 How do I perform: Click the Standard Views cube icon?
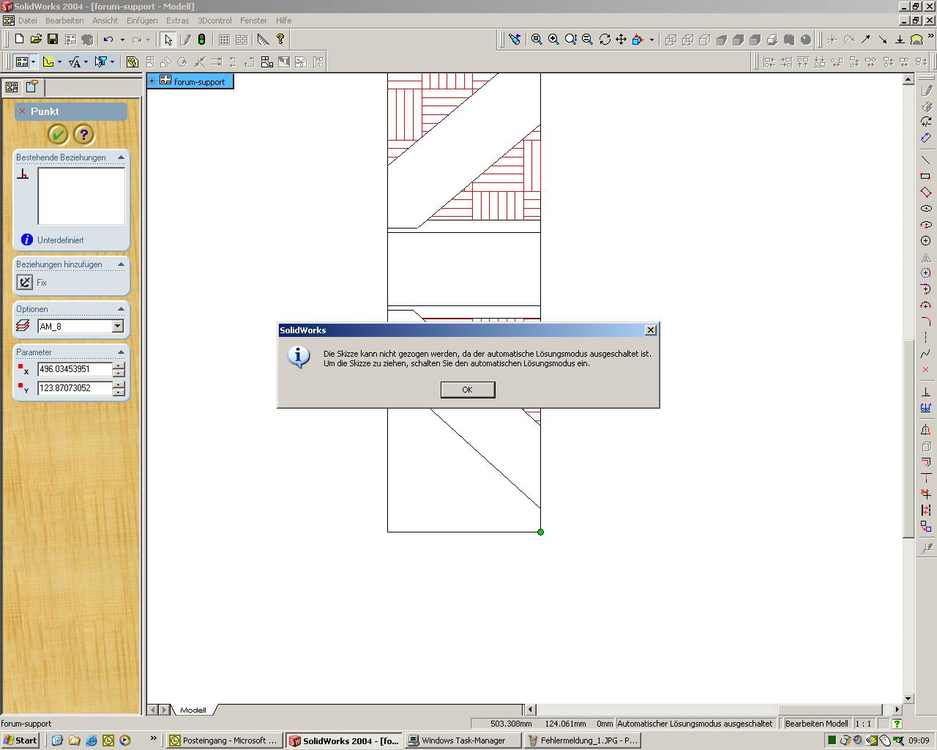pos(638,40)
